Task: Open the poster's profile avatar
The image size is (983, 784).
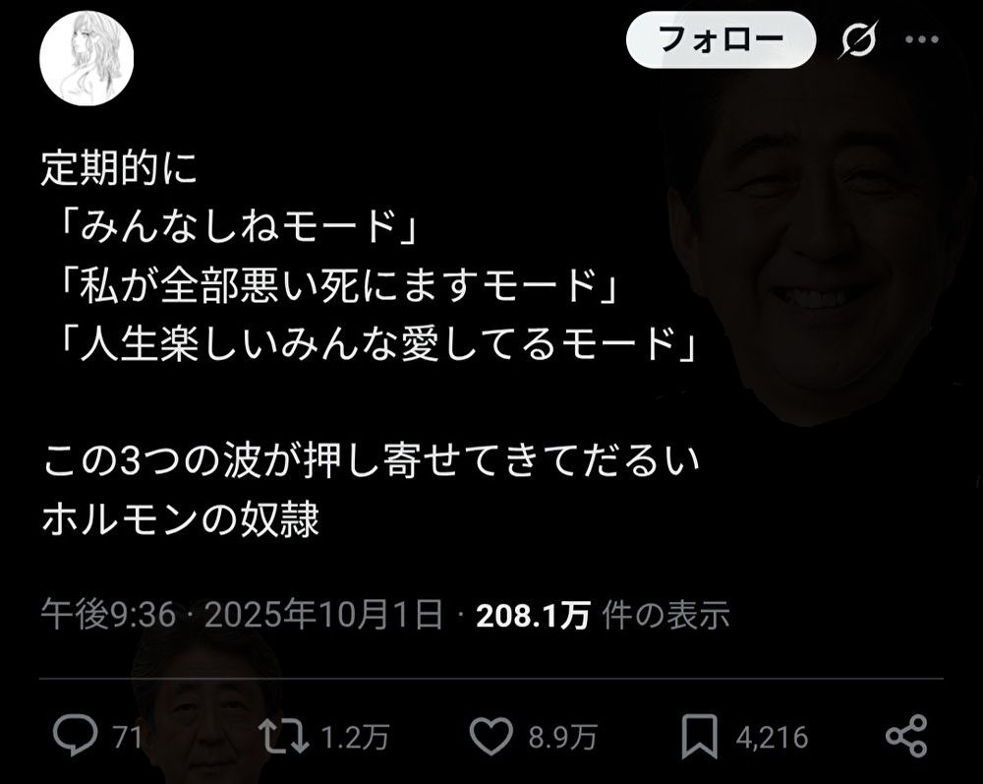Action: point(87,58)
